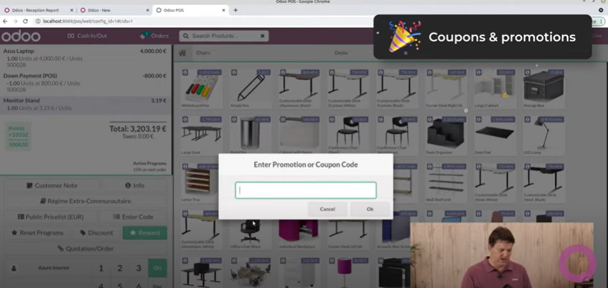
Task: Select the Monitor Stand order line
Action: pos(85,104)
